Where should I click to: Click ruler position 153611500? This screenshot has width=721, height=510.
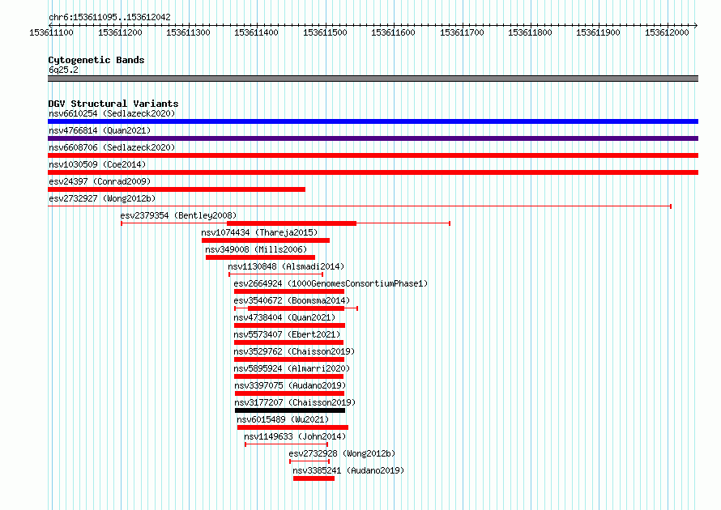point(325,32)
